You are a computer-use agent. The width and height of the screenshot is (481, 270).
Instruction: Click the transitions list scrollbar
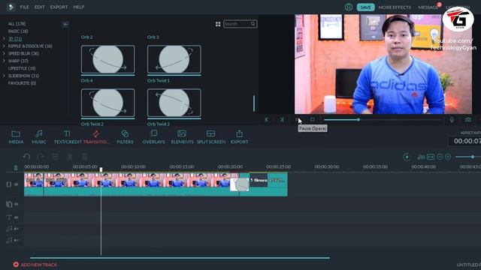(254, 103)
